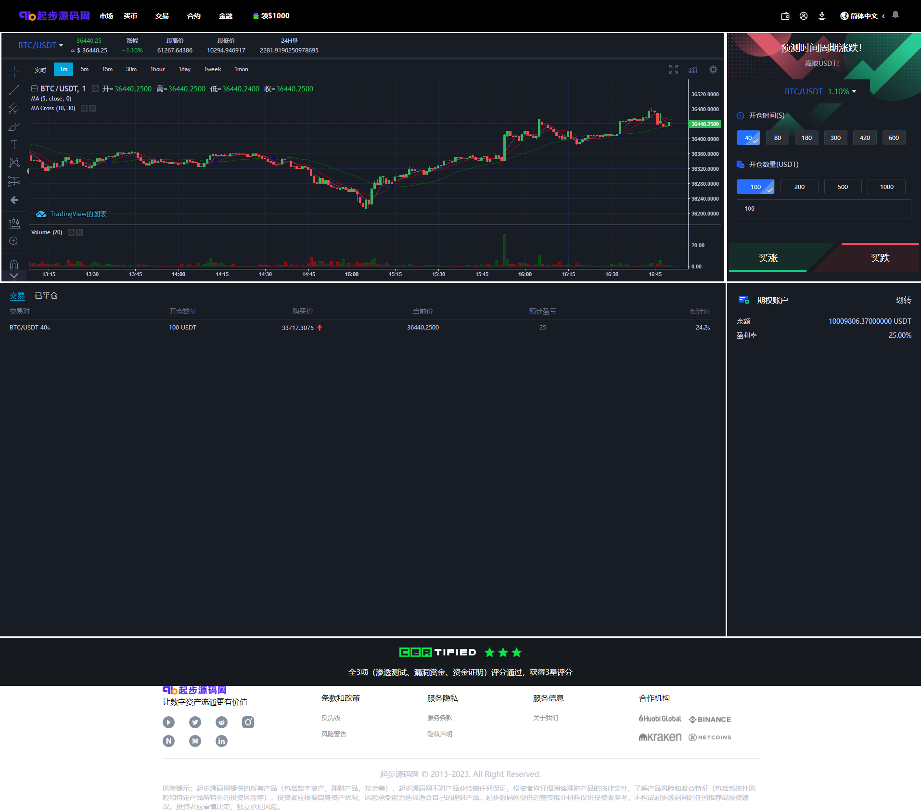Open the Twitter social icon
Image resolution: width=921 pixels, height=811 pixels.
pos(195,722)
